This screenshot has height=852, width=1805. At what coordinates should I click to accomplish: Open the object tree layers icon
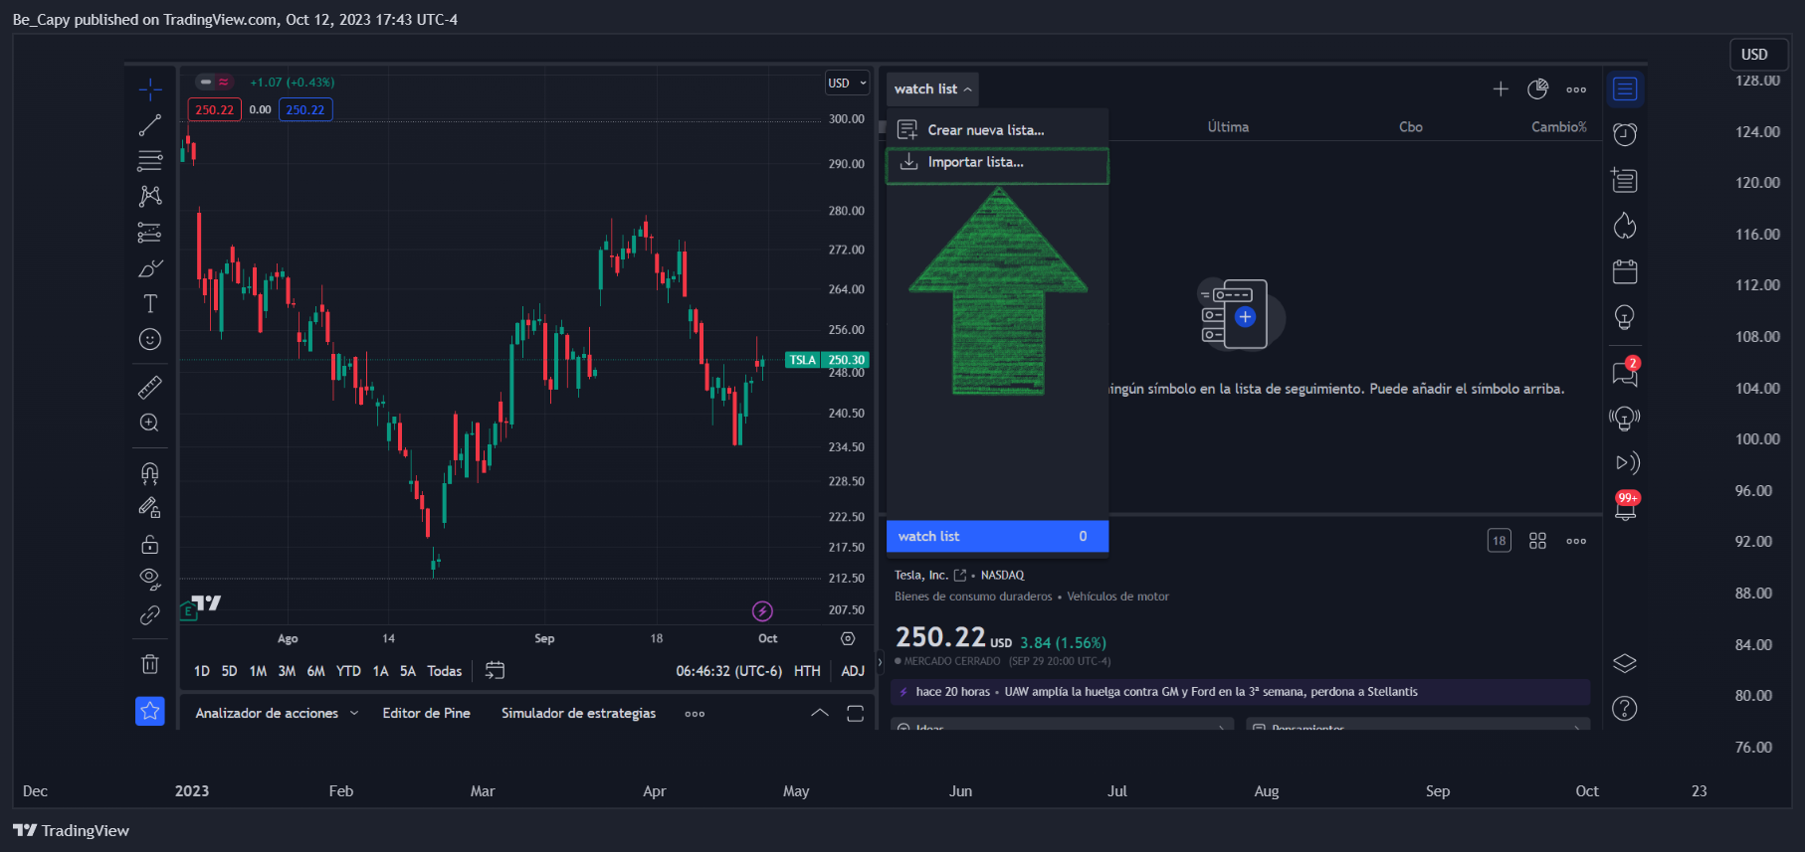click(x=1625, y=663)
